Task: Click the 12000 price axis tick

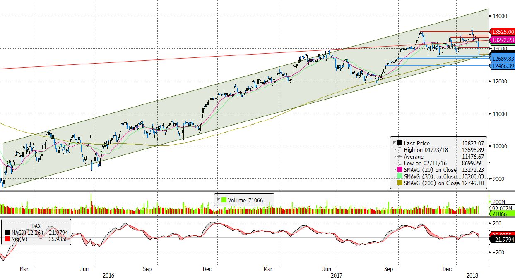Action: (500, 81)
